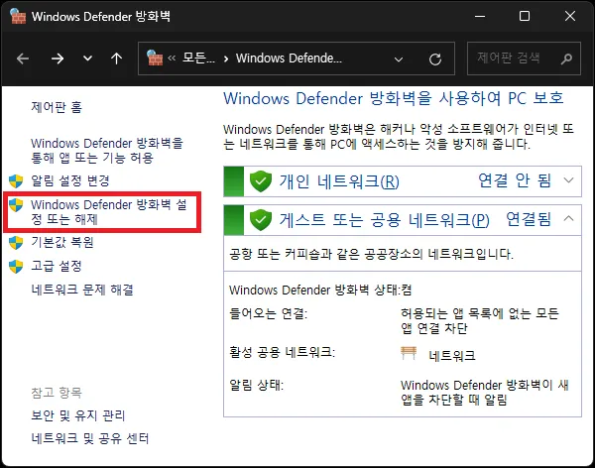
Task: Refresh the page with the reload icon
Action: (x=435, y=59)
